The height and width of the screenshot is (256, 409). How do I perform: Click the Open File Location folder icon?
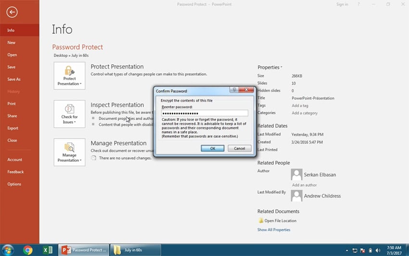[261, 220]
